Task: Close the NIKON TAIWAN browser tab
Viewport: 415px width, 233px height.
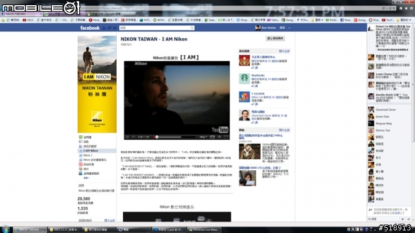Action: coord(41,14)
